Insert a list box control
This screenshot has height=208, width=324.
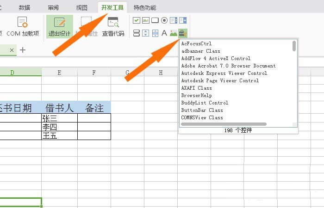coord(174,20)
